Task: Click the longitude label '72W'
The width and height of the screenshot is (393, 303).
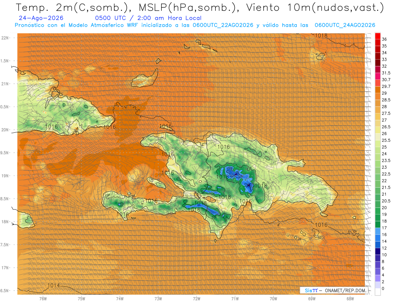Action: 196,299
